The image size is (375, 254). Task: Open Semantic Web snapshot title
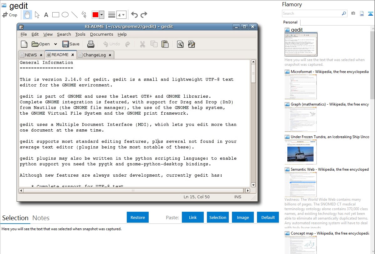[330, 169]
